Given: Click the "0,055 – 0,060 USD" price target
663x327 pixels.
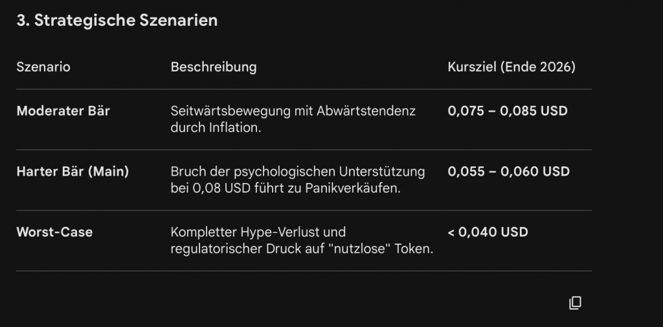Looking at the screenshot, I should click(x=508, y=171).
